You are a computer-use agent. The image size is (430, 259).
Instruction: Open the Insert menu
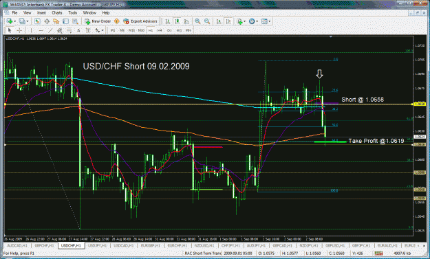pyautogui.click(x=41, y=12)
